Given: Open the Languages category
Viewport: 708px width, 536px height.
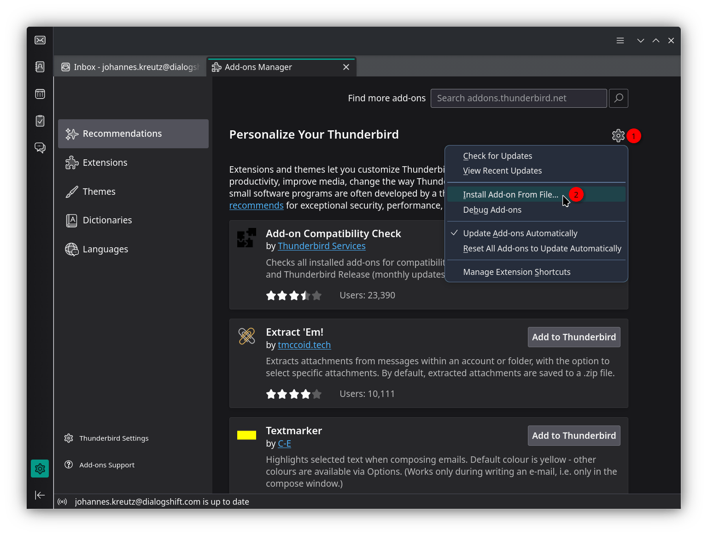Looking at the screenshot, I should [133, 249].
